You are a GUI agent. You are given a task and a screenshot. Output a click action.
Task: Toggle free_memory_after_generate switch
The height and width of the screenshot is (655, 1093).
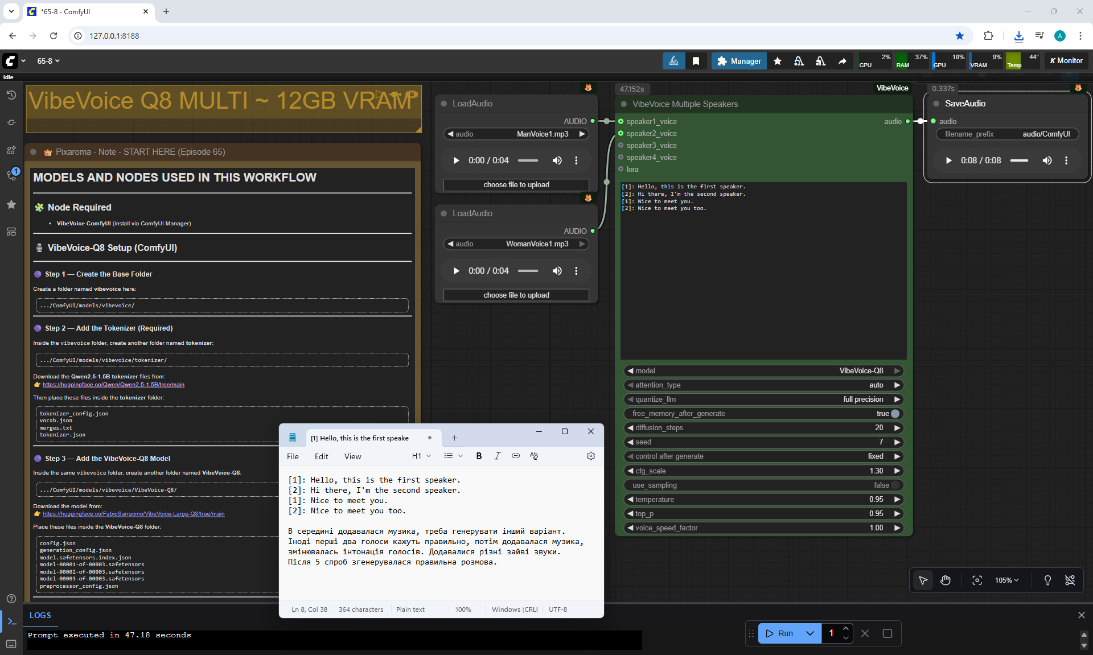click(895, 414)
